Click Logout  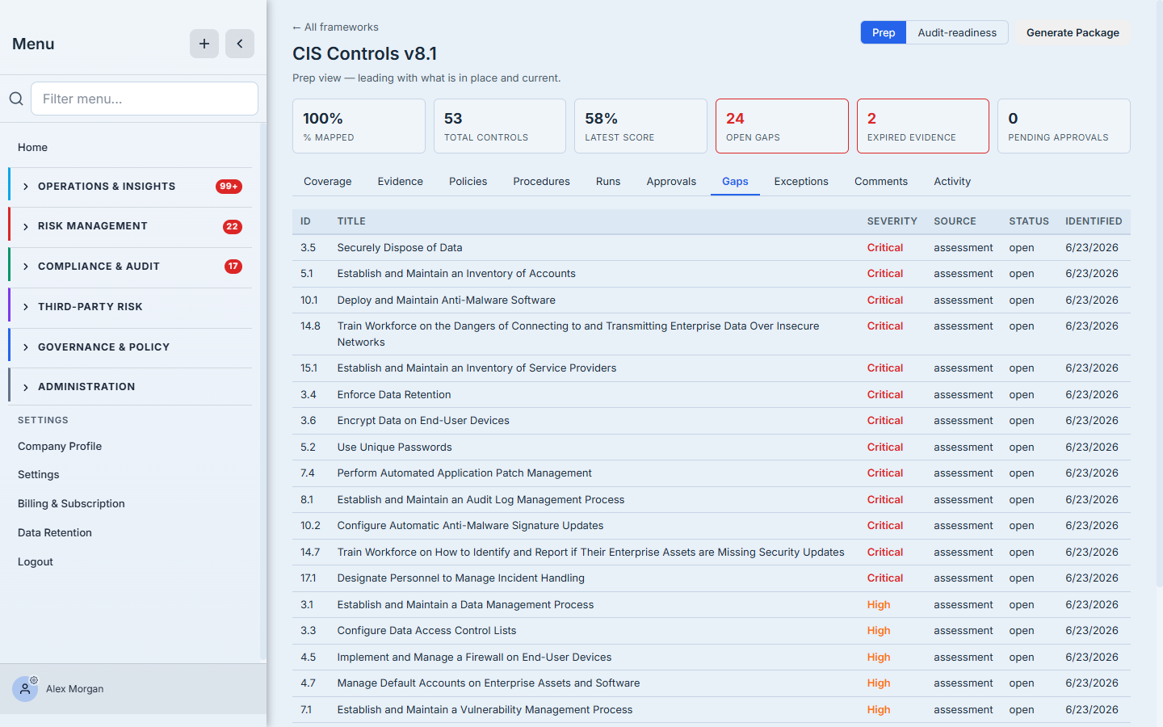[36, 562]
